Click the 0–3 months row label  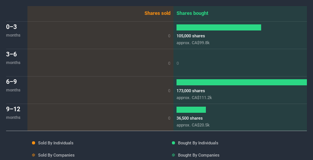point(13,30)
